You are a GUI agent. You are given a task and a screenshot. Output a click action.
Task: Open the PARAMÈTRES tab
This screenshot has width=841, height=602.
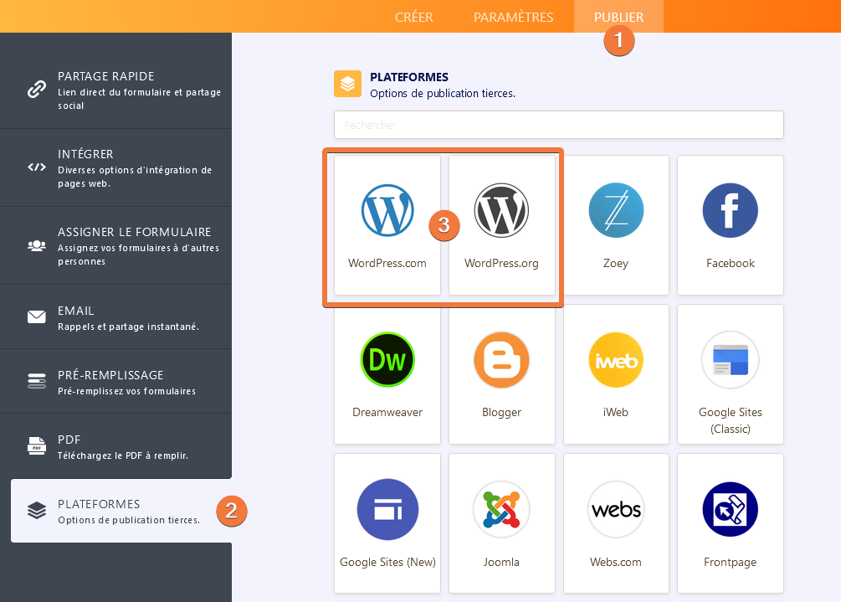513,18
